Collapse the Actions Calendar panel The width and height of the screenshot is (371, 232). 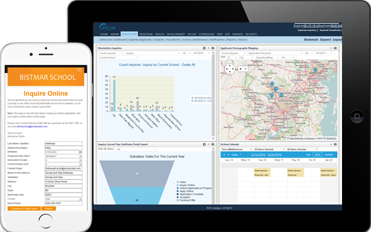point(331,144)
